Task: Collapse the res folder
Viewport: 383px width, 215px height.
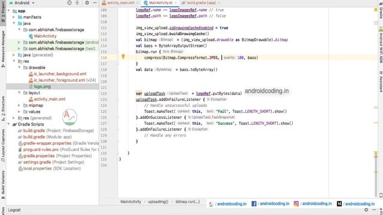Action: point(14,61)
